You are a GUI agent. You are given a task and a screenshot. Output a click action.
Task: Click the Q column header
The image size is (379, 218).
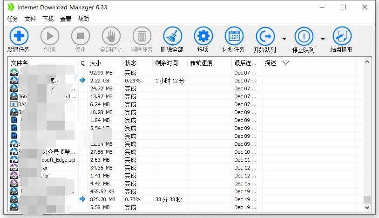83,63
